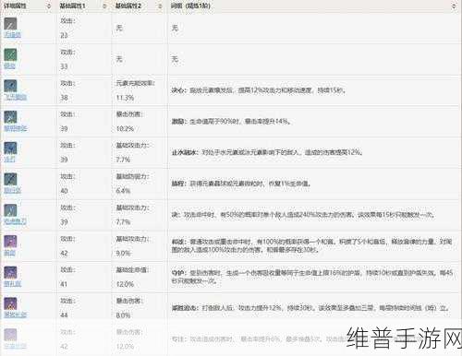The height and width of the screenshot is (356, 462).
Task: Click the 8.0% crit damage value
Action: pyautogui.click(x=123, y=315)
